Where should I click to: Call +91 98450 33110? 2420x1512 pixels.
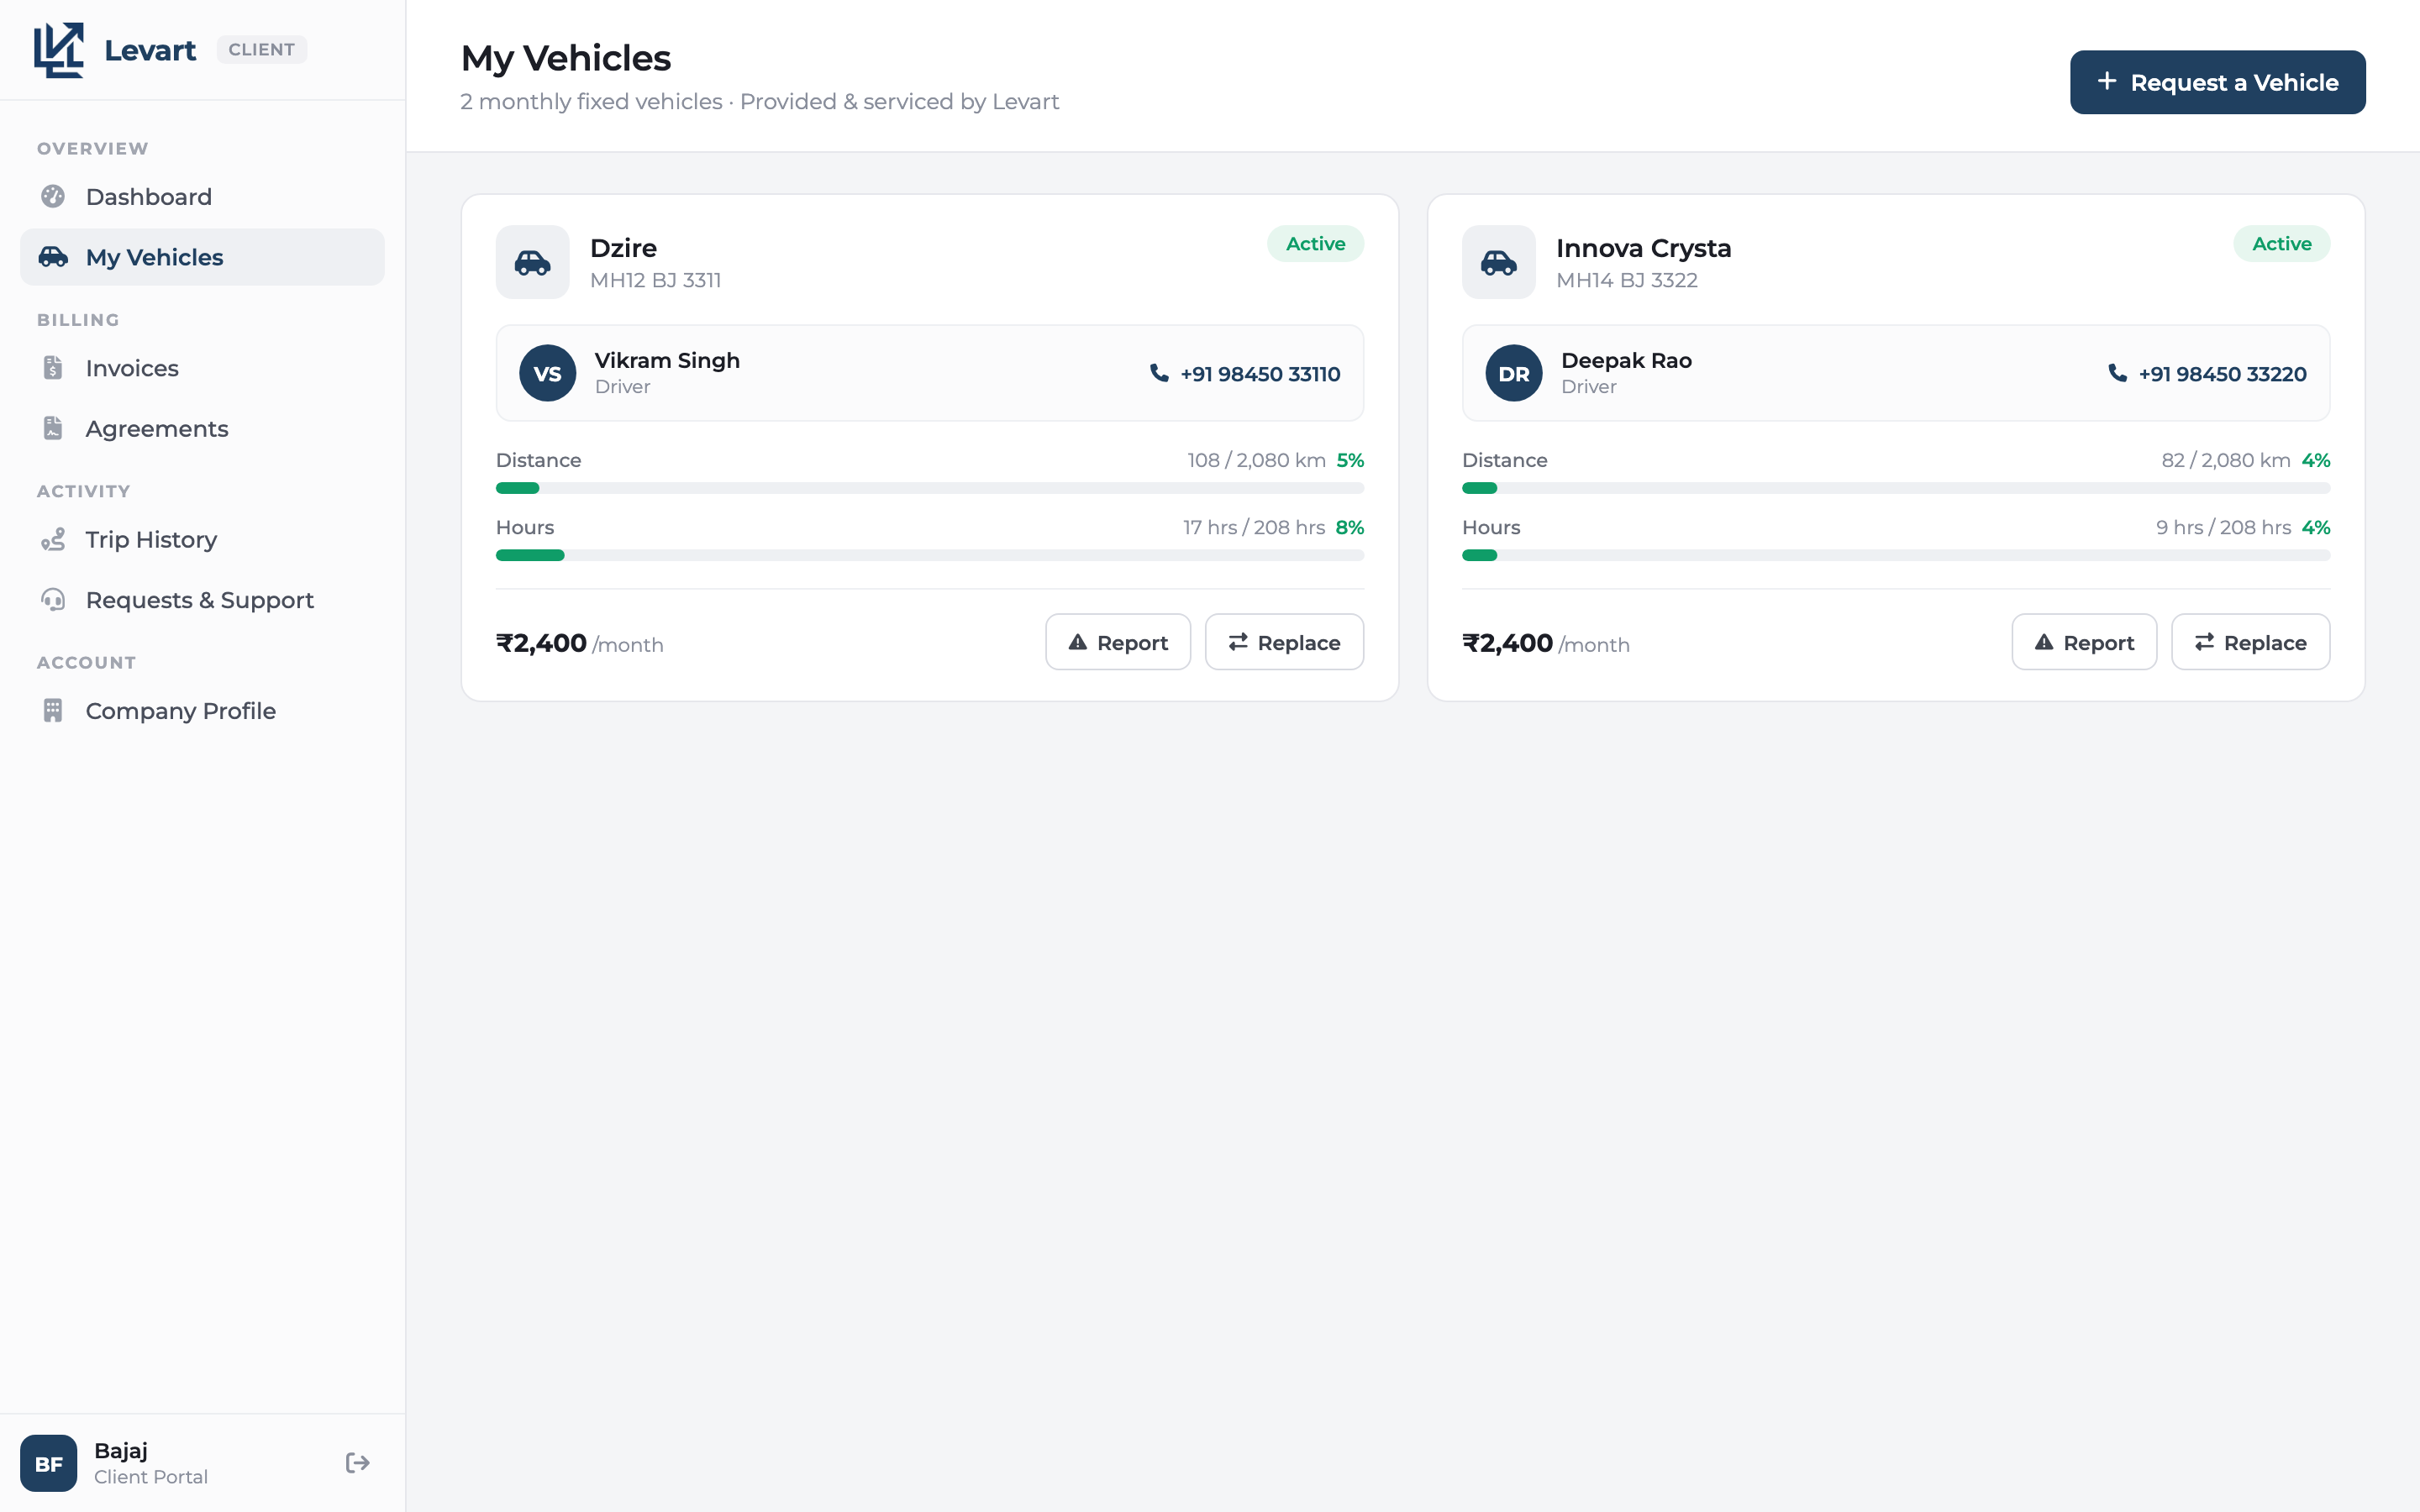point(1245,373)
